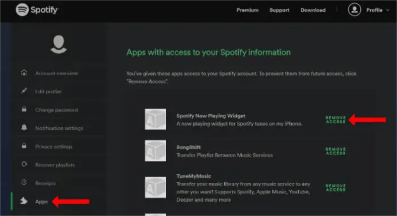Click the 'TuneMyMusic' app title
The height and width of the screenshot is (216, 397).
point(194,176)
